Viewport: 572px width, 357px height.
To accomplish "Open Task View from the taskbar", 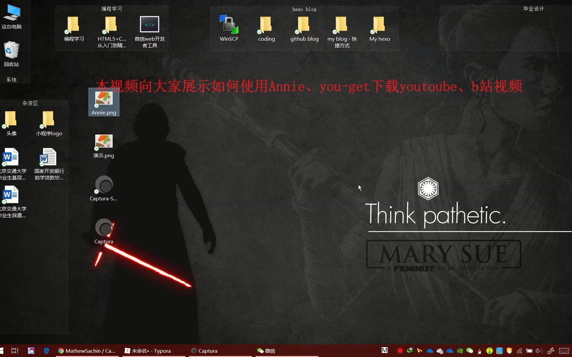I will tap(15, 351).
